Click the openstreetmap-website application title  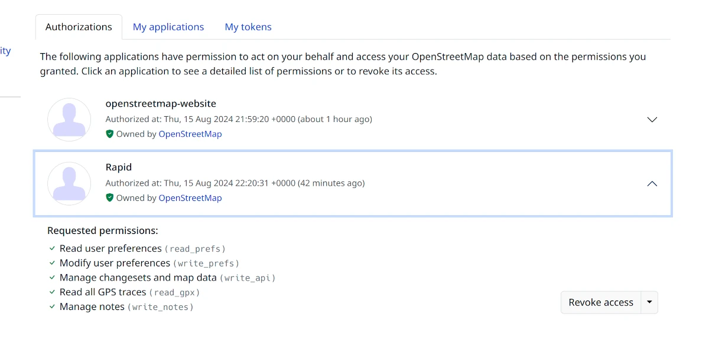pyautogui.click(x=161, y=104)
